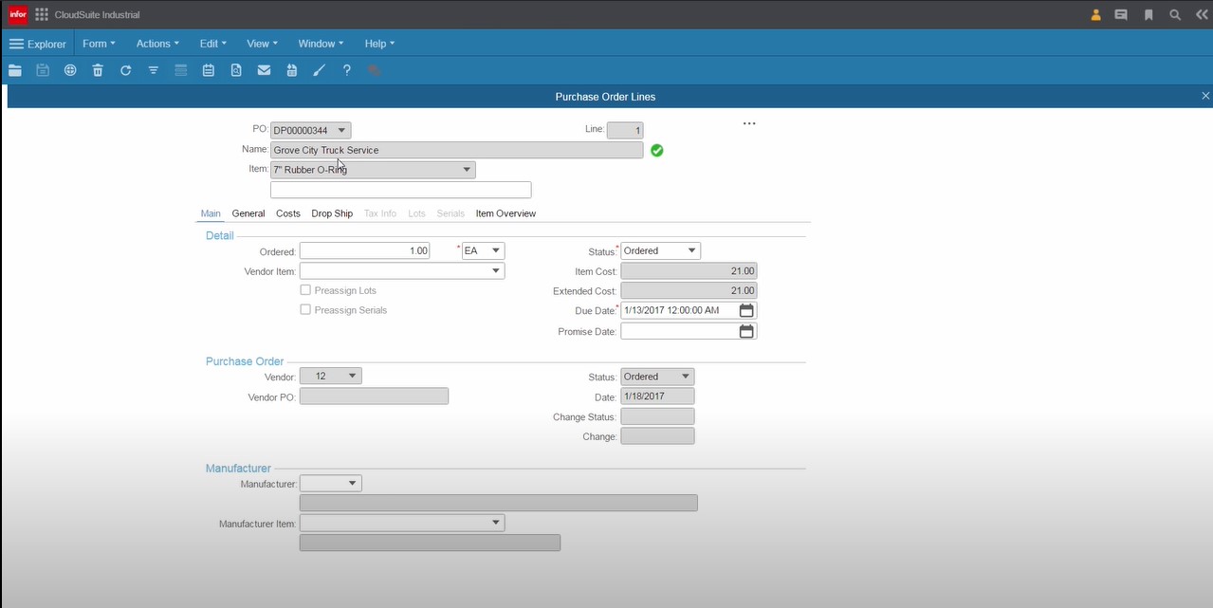This screenshot has width=1213, height=608.
Task: Open the Promise Date calendar picker
Action: (x=746, y=331)
